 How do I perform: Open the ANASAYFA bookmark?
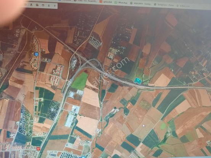pyautogui.click(x=141, y=4)
